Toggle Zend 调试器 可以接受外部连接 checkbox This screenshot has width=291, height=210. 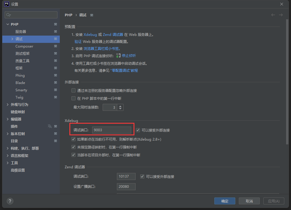142,176
